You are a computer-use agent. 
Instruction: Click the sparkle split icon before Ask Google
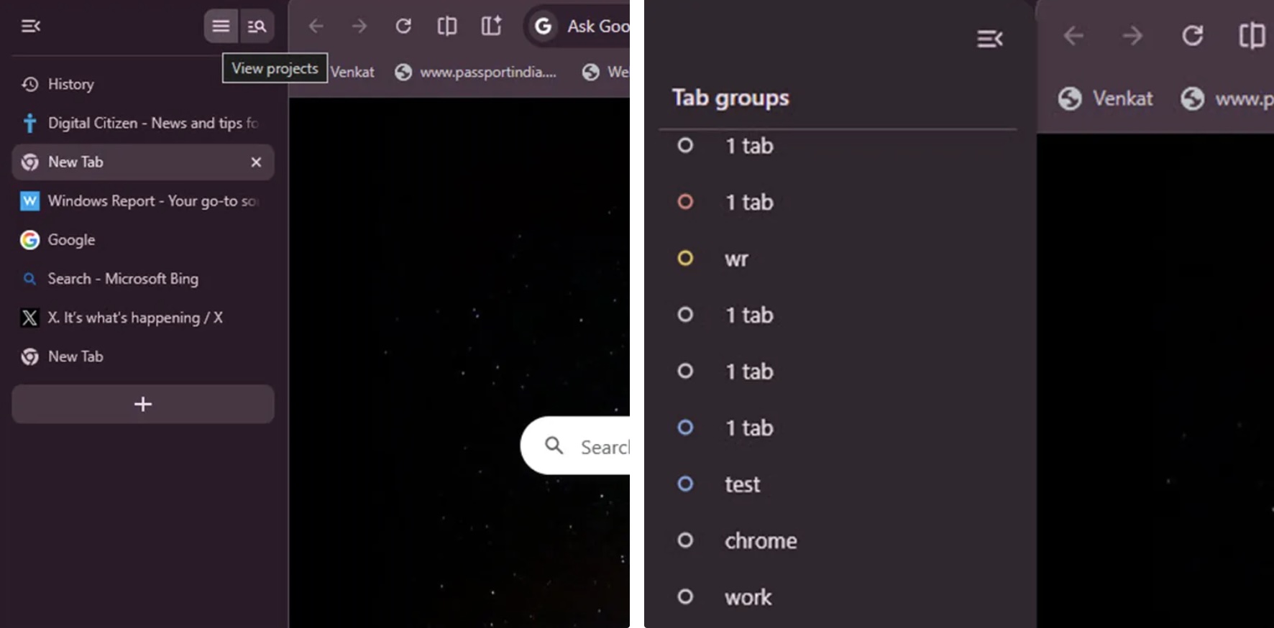click(491, 27)
